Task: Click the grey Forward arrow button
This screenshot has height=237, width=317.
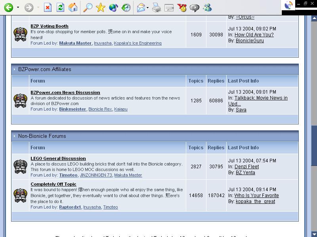Action: 29,8
